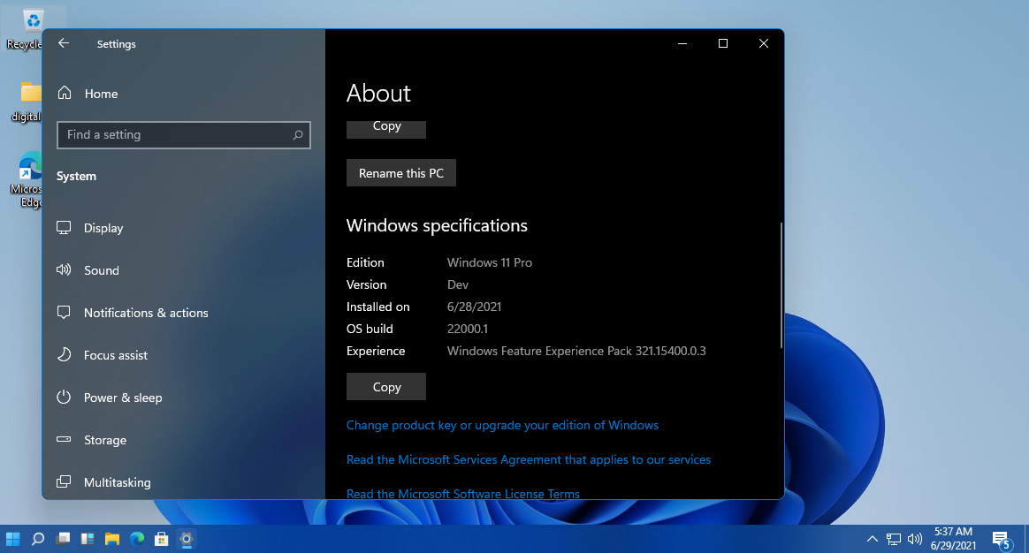Click the Copy button above Rename this PC

pyautogui.click(x=385, y=129)
